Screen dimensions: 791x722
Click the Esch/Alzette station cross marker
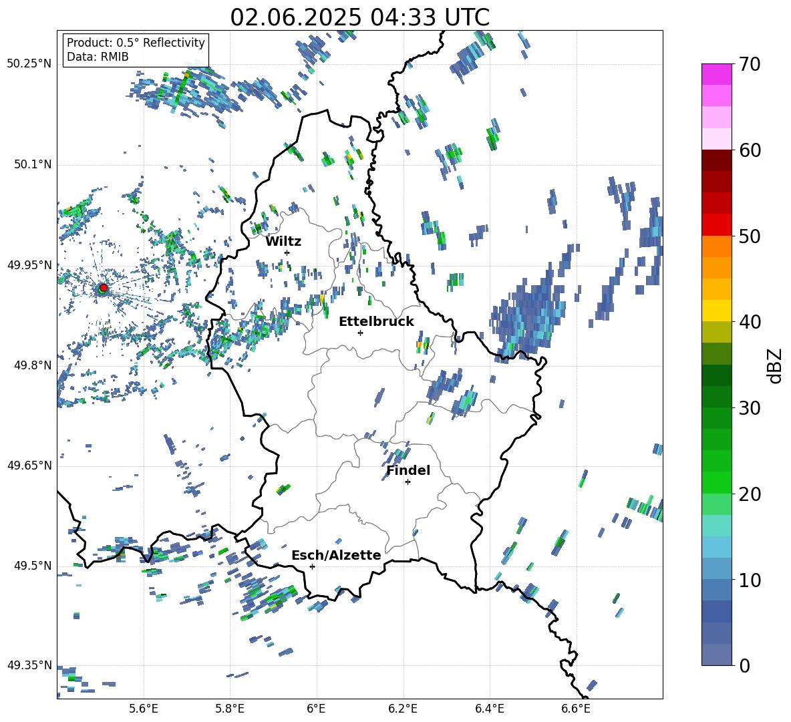(312, 566)
